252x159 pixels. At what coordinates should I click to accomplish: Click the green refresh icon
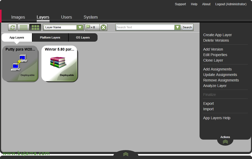coord(12,27)
